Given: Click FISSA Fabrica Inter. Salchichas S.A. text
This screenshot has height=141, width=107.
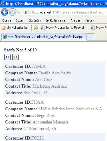Looking at the screenshot, I should click(x=71, y=109).
